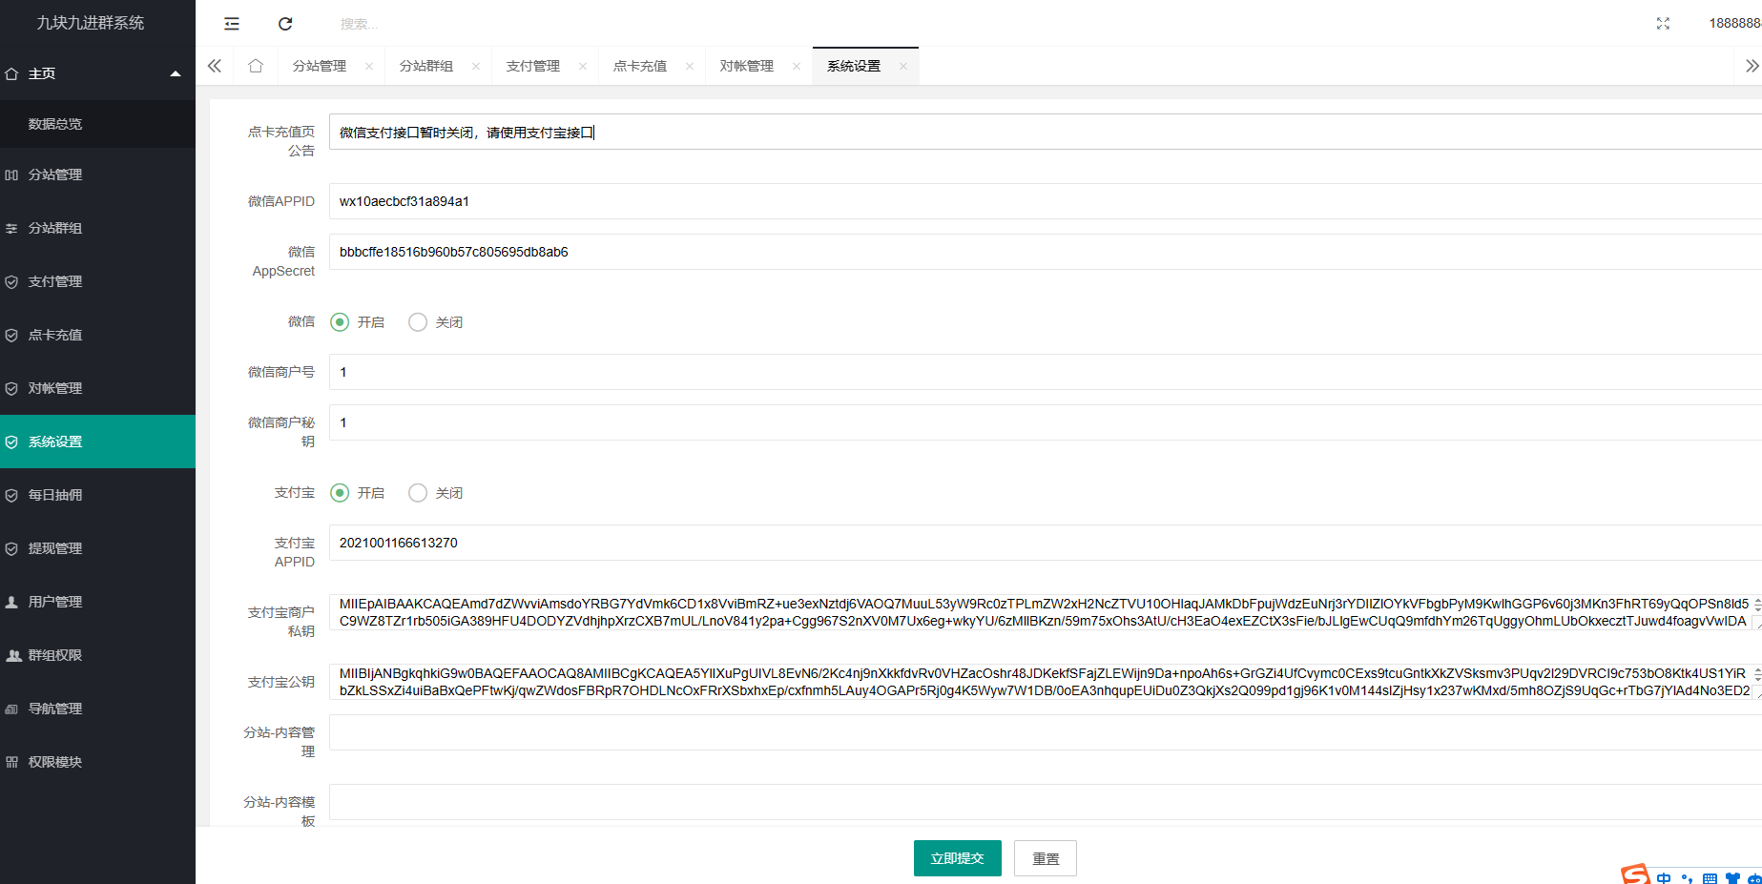Screen dimensions: 1762x884
Task: Select 开启 radio for 微信
Action: [340, 322]
